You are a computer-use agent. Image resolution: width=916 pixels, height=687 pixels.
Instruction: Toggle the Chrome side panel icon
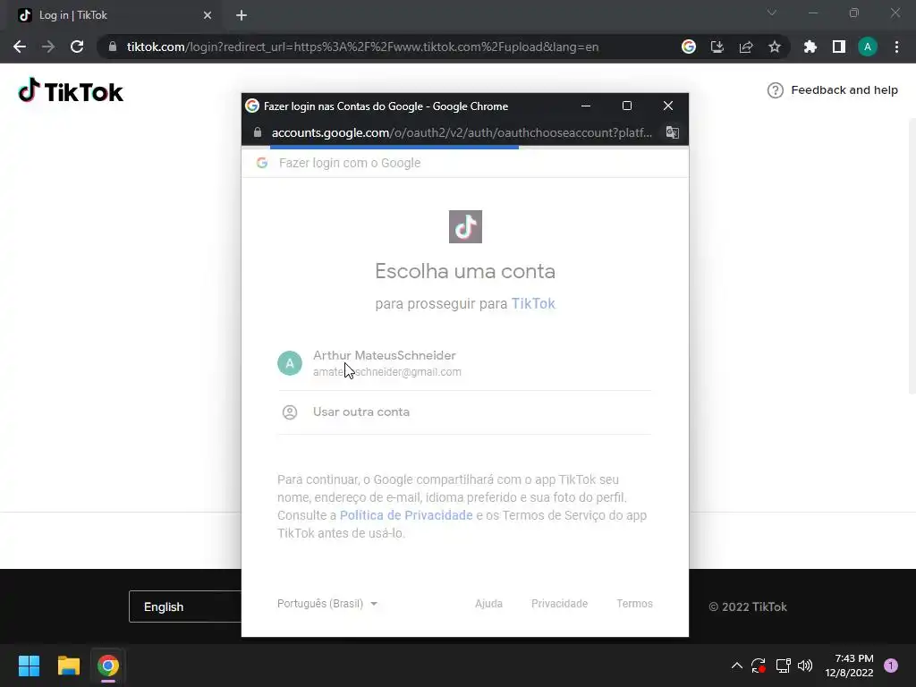click(839, 47)
